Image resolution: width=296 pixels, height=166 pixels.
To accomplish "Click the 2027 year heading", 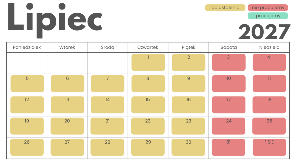I will point(264,32).
